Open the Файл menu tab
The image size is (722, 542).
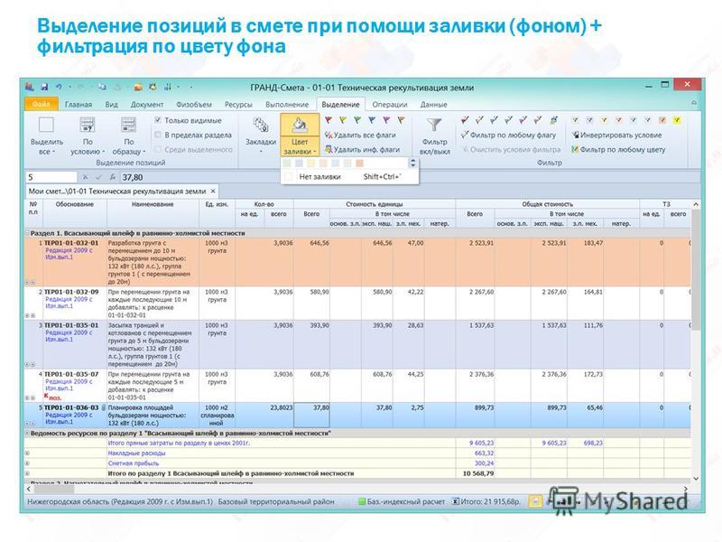click(x=41, y=104)
